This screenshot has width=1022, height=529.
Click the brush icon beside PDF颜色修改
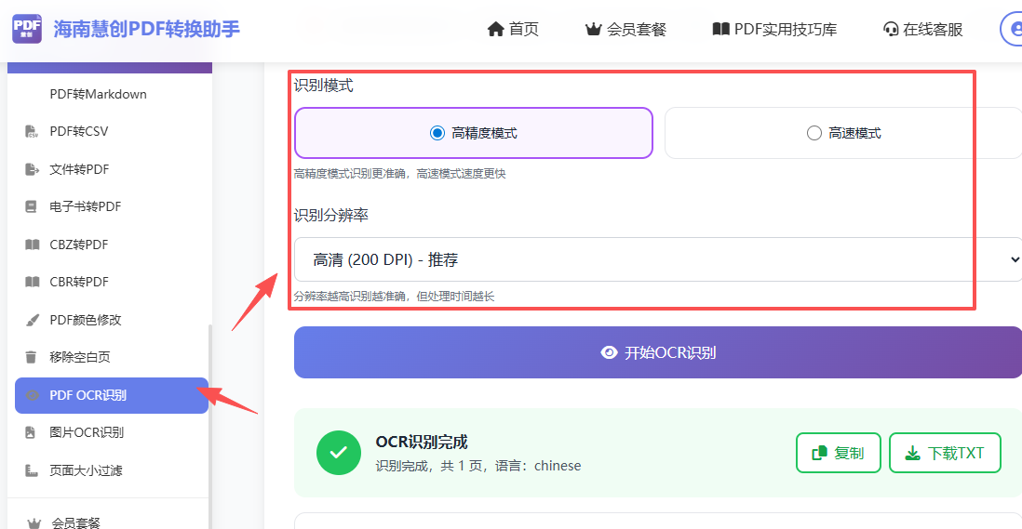point(32,320)
